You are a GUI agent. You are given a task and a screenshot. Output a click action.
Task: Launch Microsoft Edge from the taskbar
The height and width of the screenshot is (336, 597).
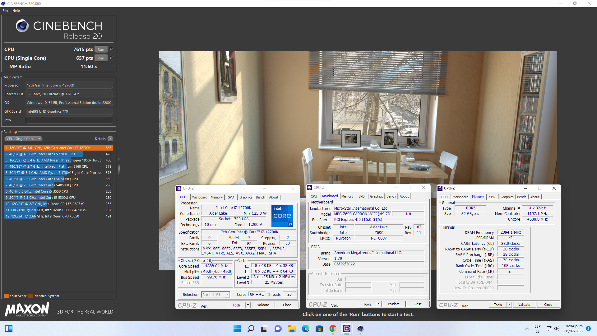(x=305, y=329)
